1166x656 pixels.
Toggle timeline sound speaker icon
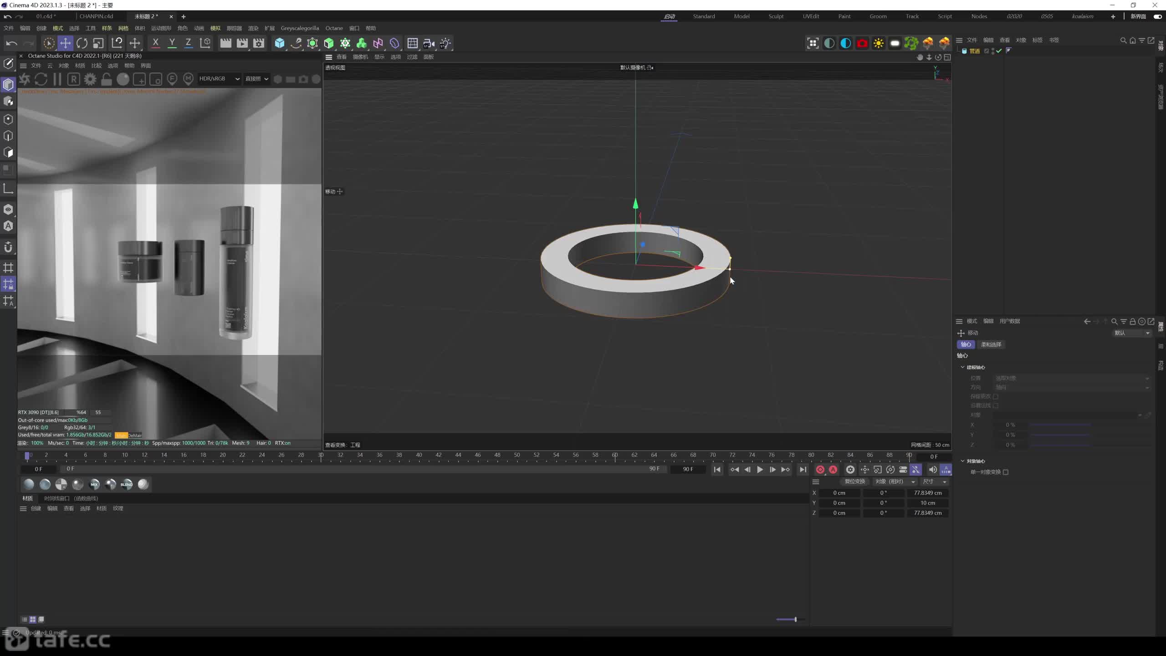[932, 470]
